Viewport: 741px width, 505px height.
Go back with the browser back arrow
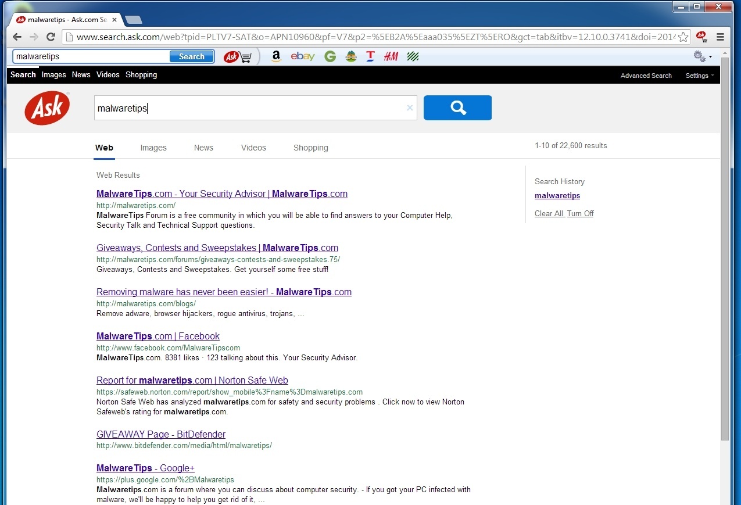pos(17,37)
